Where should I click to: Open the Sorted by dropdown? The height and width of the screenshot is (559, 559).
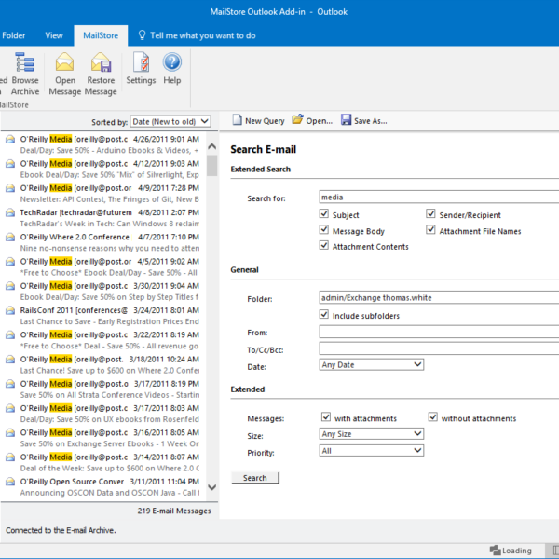[170, 121]
